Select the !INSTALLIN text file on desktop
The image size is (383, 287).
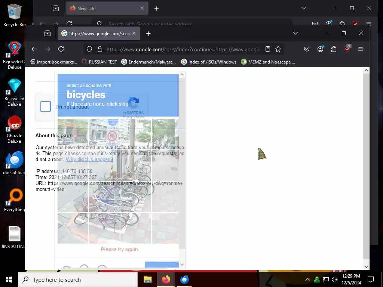[15, 237]
